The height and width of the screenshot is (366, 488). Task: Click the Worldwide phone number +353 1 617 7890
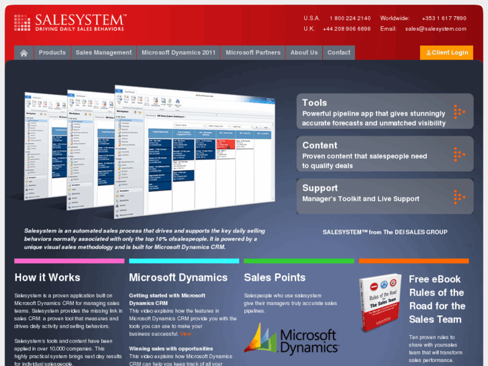pos(444,18)
